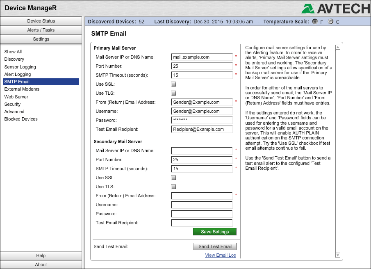371x269 pixels.
Task: Open the Device Status panel
Action: coord(41,21)
